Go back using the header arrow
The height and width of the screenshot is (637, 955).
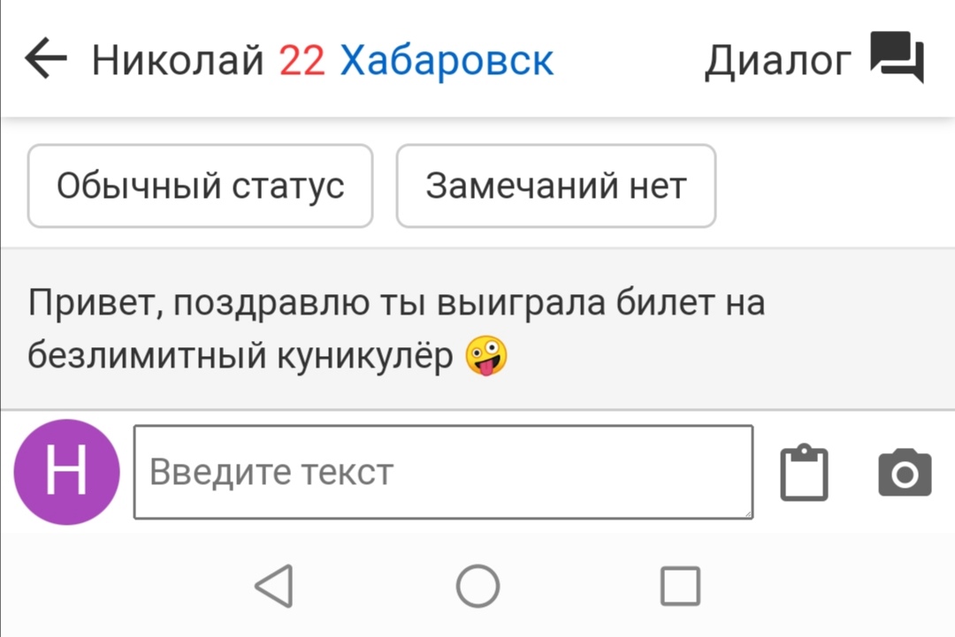pos(46,58)
